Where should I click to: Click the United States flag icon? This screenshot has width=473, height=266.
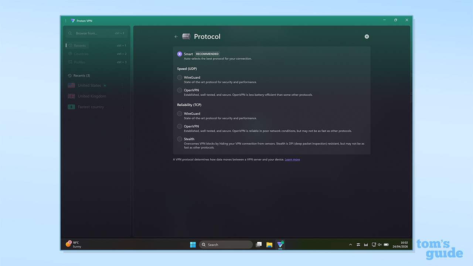[71, 85]
